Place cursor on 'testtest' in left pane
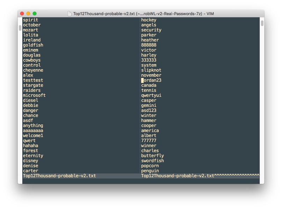Screen dimensions: 282x209 coord(33,80)
